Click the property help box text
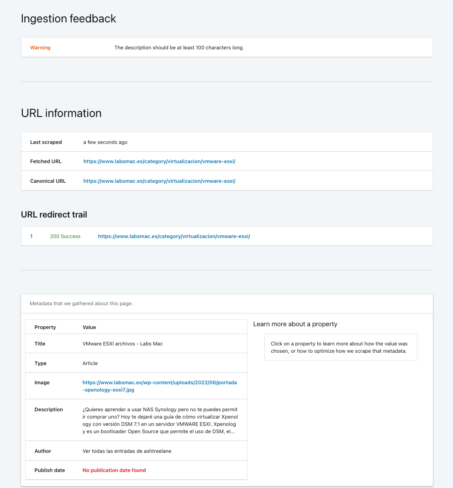 (339, 347)
